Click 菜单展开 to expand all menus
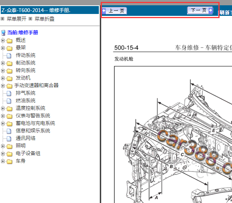Screen dimensions: 232x203 17,19
